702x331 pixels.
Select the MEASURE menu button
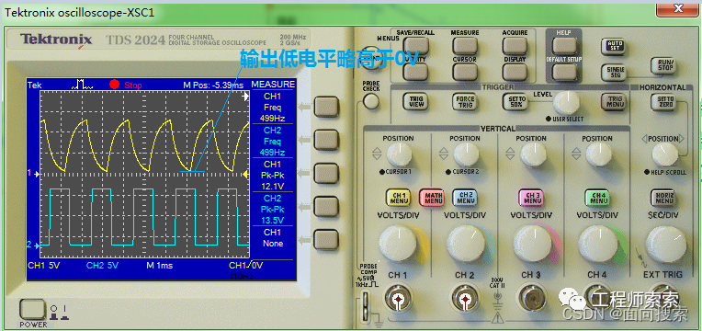coord(465,45)
